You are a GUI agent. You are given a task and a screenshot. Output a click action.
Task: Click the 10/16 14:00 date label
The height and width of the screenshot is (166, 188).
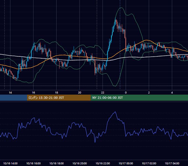[10, 163]
